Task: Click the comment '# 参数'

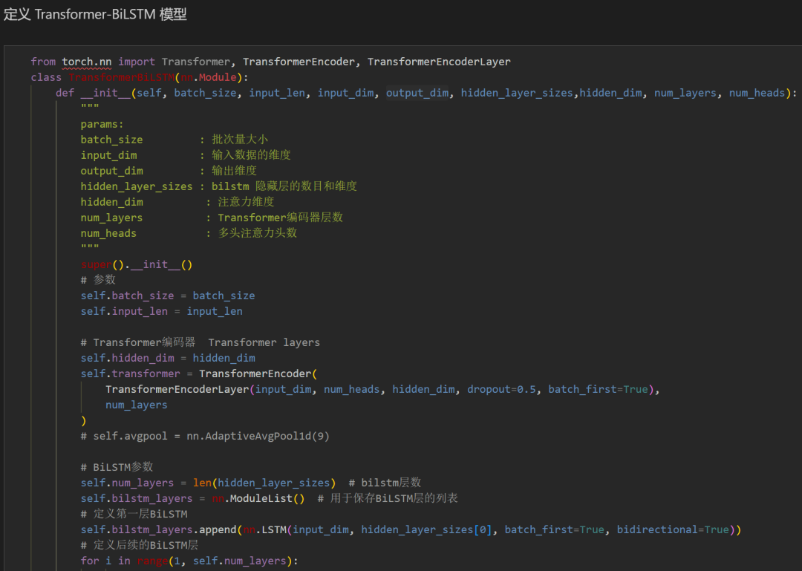Action: (98, 280)
